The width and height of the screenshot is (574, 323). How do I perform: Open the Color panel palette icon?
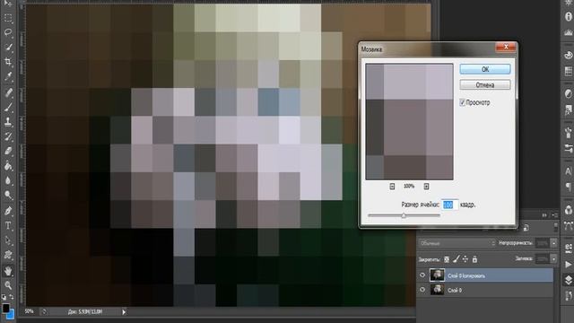tap(568, 55)
